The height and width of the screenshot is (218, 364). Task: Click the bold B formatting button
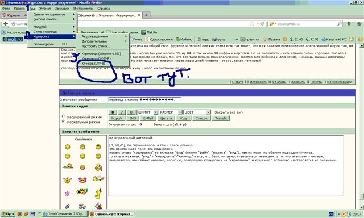[x=113, y=112]
